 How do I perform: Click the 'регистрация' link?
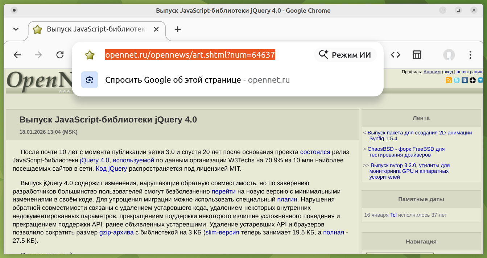pyautogui.click(x=469, y=72)
